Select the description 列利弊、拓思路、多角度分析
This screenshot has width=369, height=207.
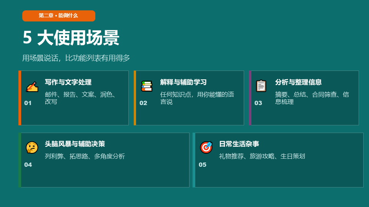(85, 156)
